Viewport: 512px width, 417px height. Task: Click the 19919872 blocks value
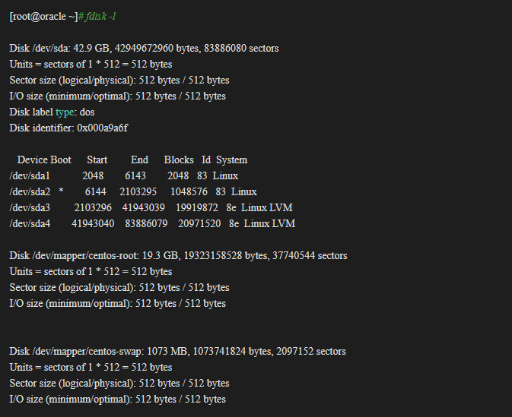[197, 207]
